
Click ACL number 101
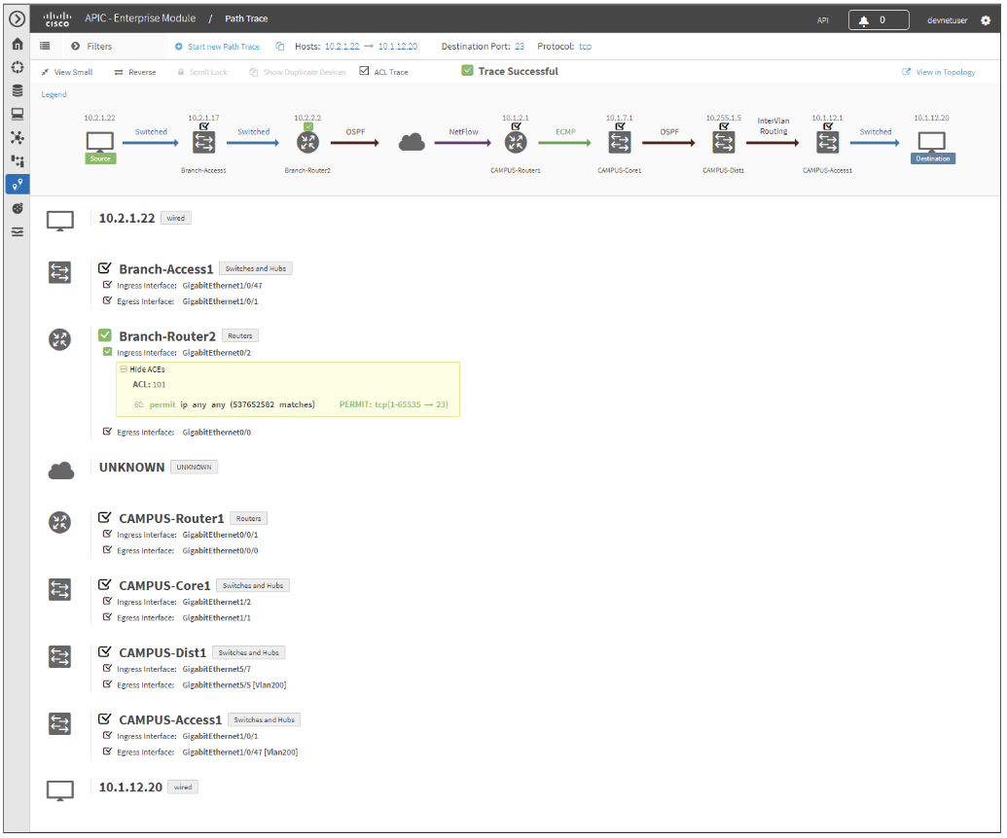[159, 385]
